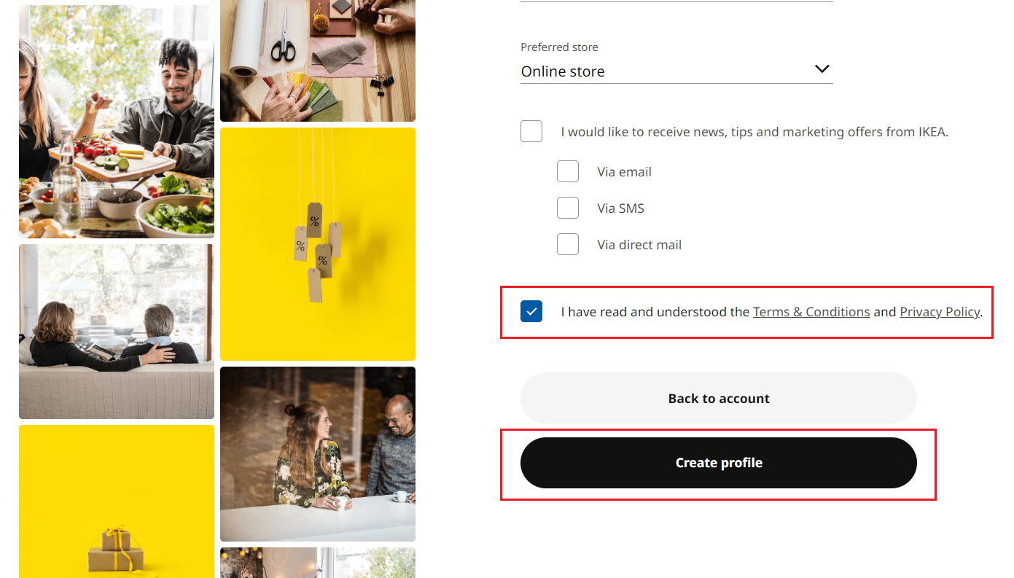The image size is (1014, 578).
Task: Open the craft materials image
Action: 318,60
